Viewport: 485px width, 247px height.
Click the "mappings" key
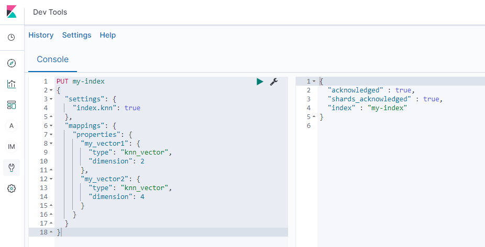pos(84,126)
